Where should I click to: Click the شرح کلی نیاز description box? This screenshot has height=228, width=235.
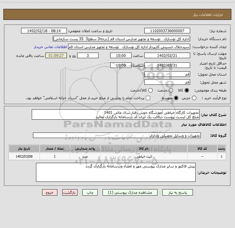tap(116, 114)
